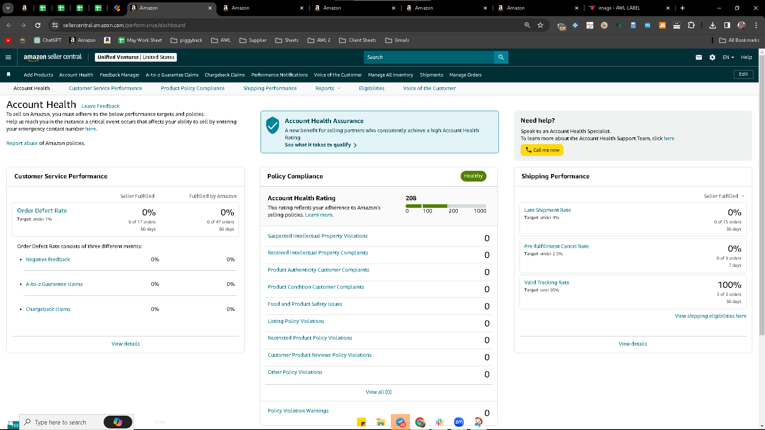Click the Chrome zoom magnifier icon

point(527,25)
